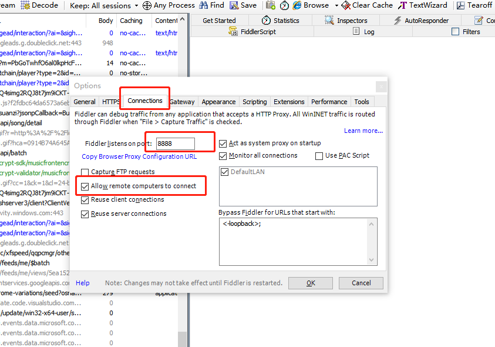Click the timer stopwatch icon in toolbar
Viewport: 495px width, 347px height.
point(284,5)
